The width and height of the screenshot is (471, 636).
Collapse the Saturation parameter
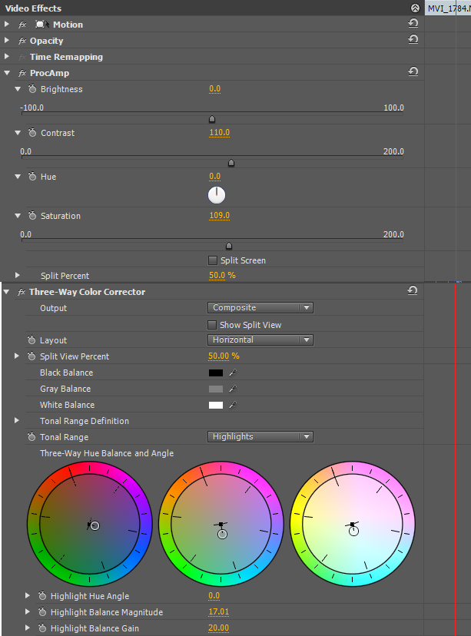[x=18, y=215]
